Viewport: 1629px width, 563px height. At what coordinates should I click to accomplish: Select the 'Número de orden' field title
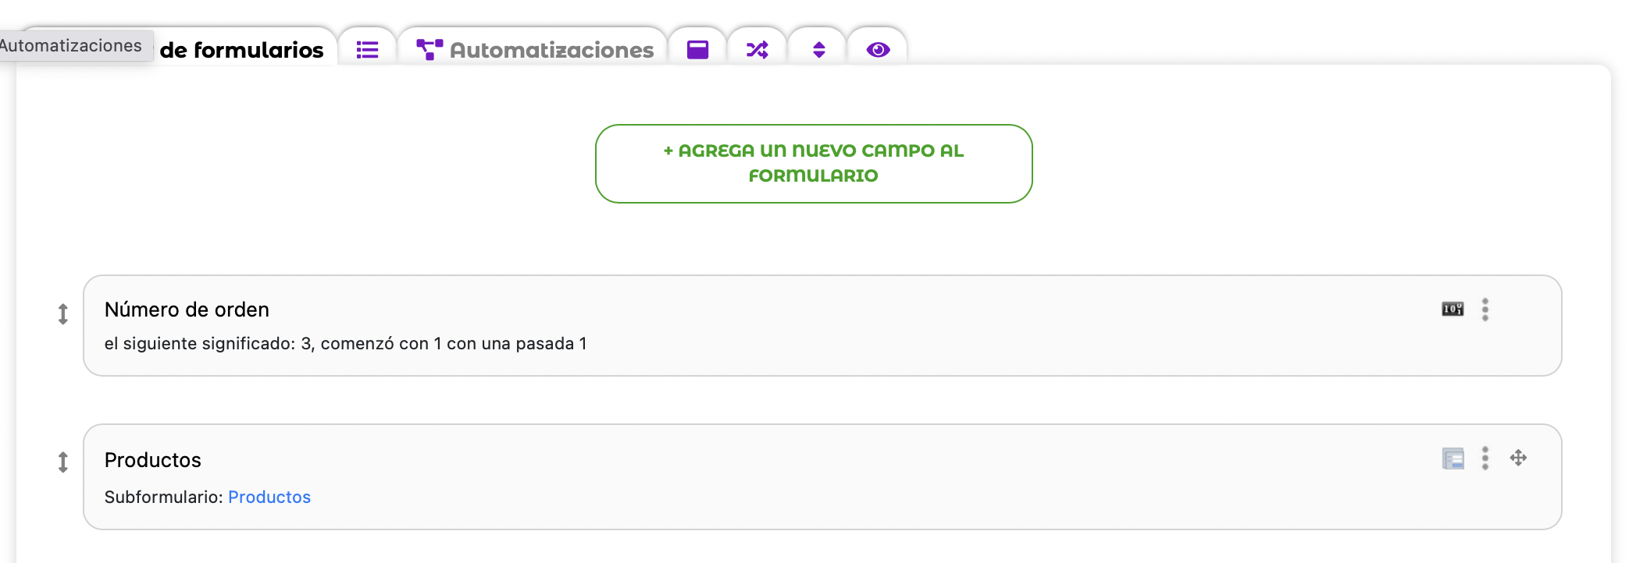coord(187,310)
